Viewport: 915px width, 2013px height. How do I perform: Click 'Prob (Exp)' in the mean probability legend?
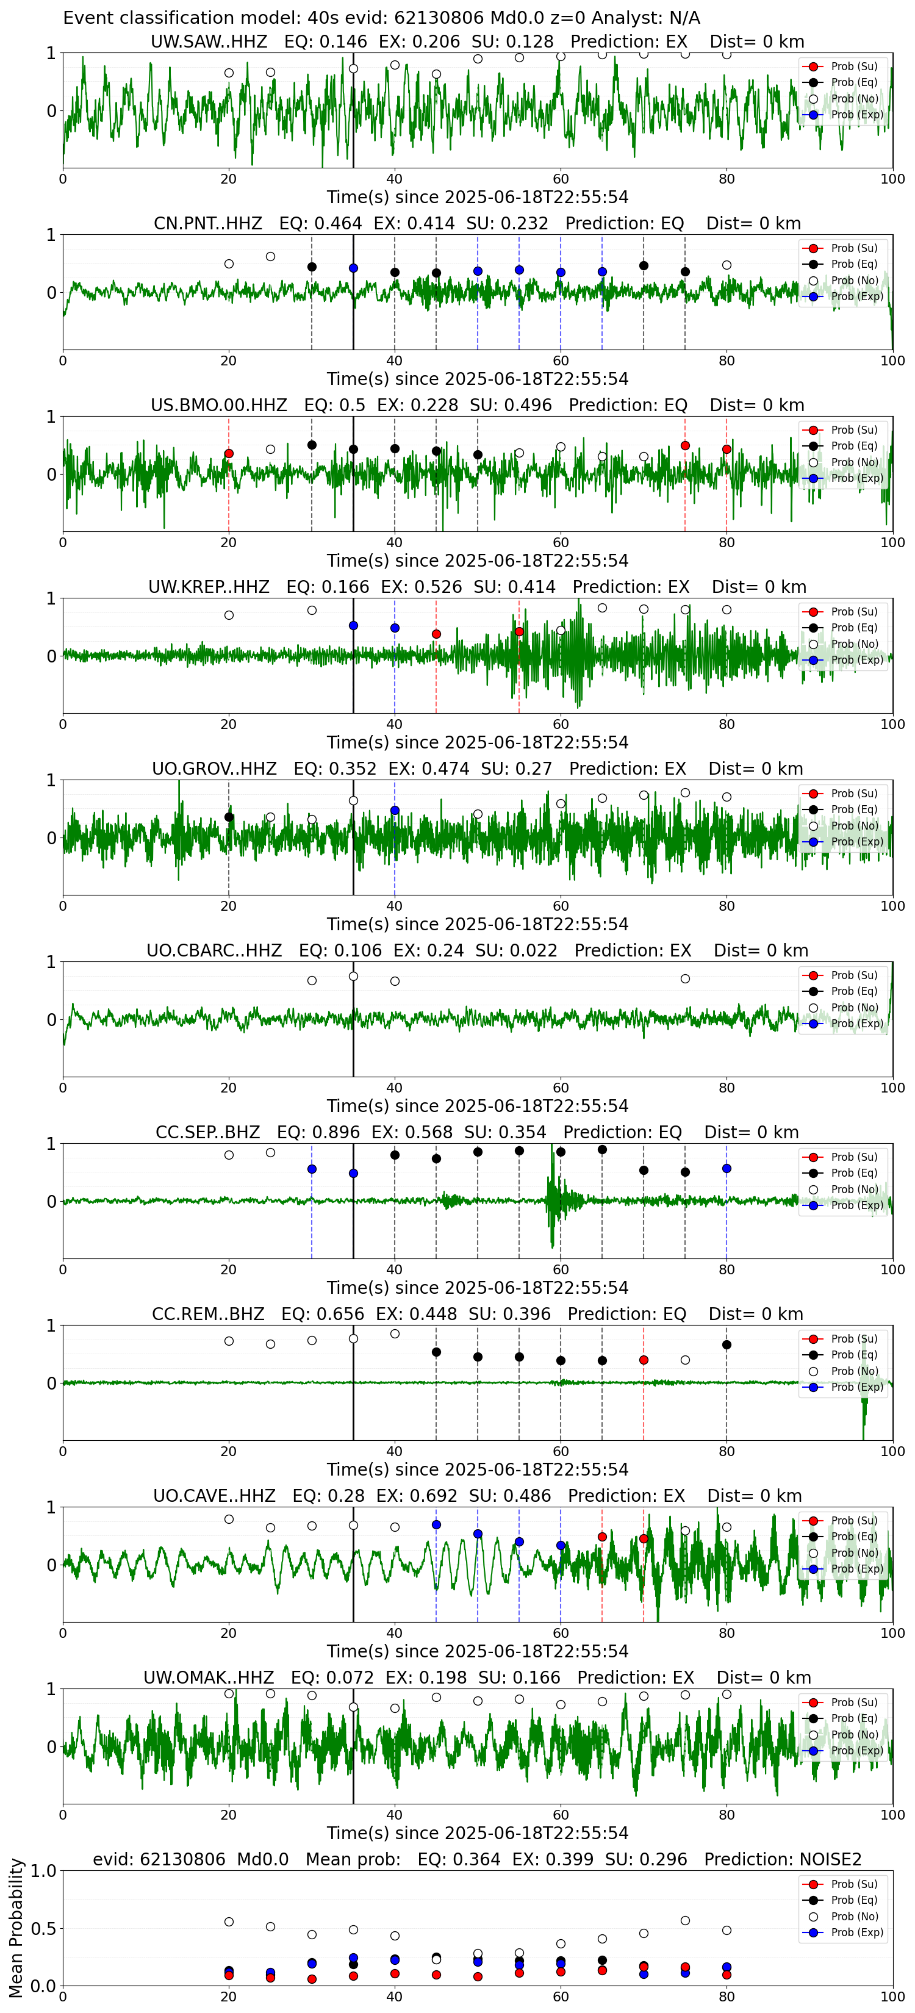pyautogui.click(x=856, y=1932)
